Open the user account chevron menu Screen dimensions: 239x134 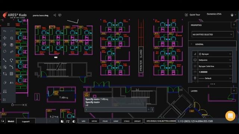[x=236, y=15]
